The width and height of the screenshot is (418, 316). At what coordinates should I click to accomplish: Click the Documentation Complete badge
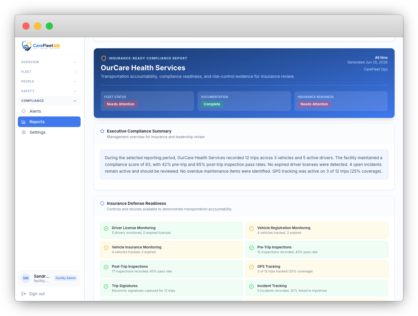(x=212, y=104)
